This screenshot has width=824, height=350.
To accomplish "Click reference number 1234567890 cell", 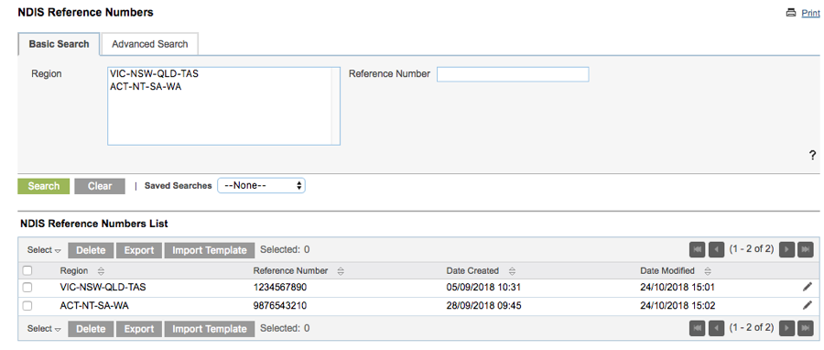I will coord(279,288).
